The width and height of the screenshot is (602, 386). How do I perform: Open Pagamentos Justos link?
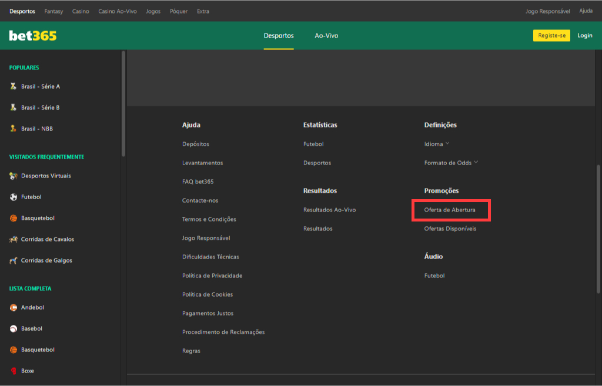[x=208, y=313]
